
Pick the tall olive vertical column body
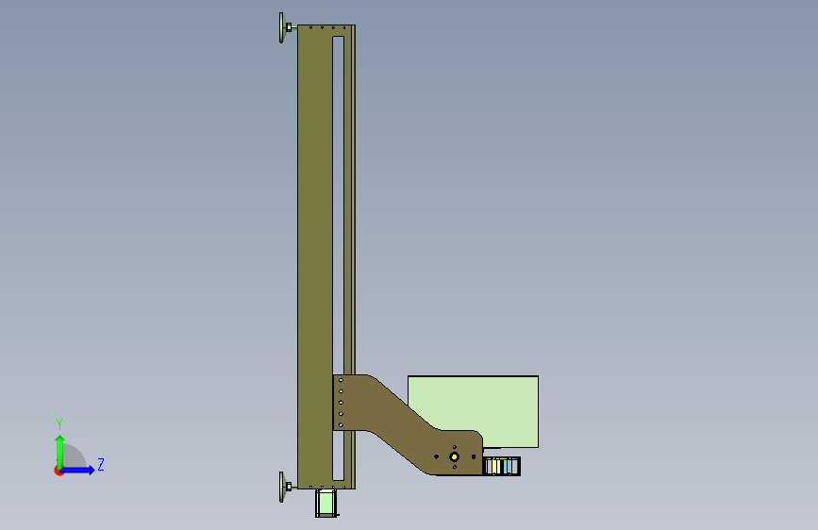[x=315, y=257]
